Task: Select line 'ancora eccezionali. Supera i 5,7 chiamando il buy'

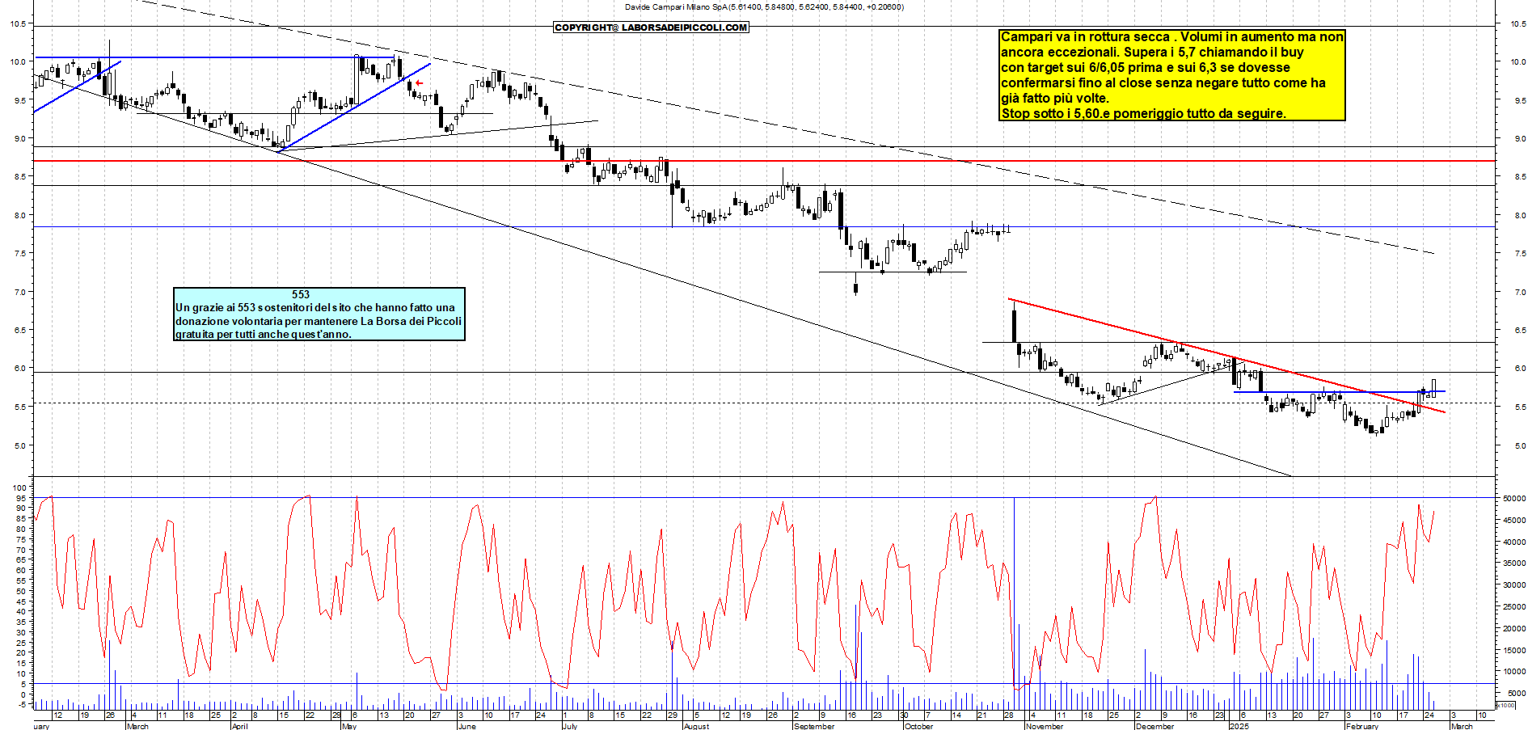Action: tap(1152, 52)
